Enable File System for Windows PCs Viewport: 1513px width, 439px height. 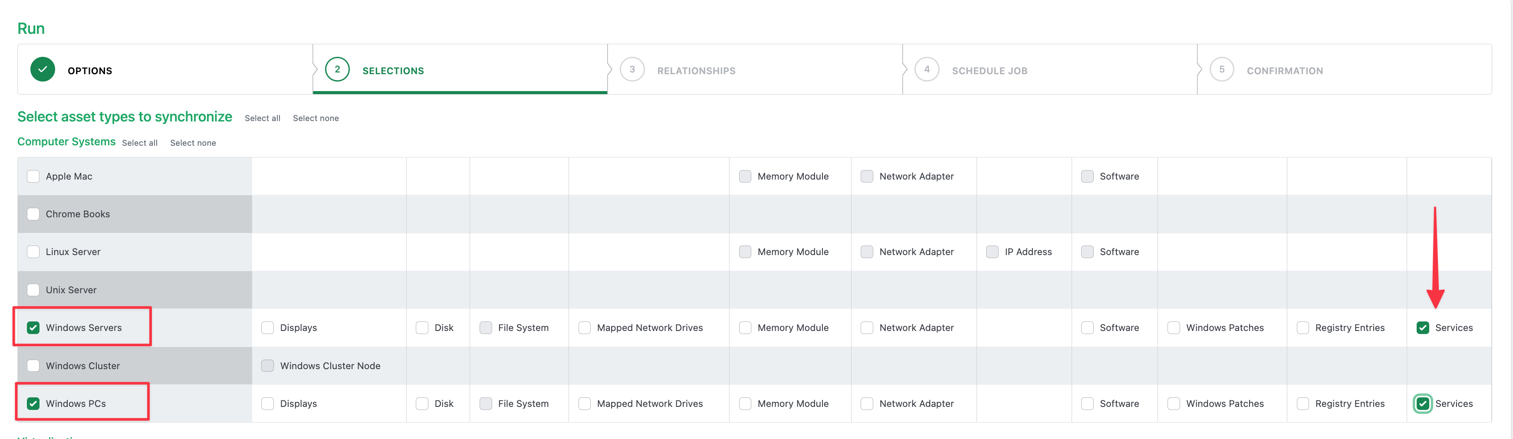point(486,403)
